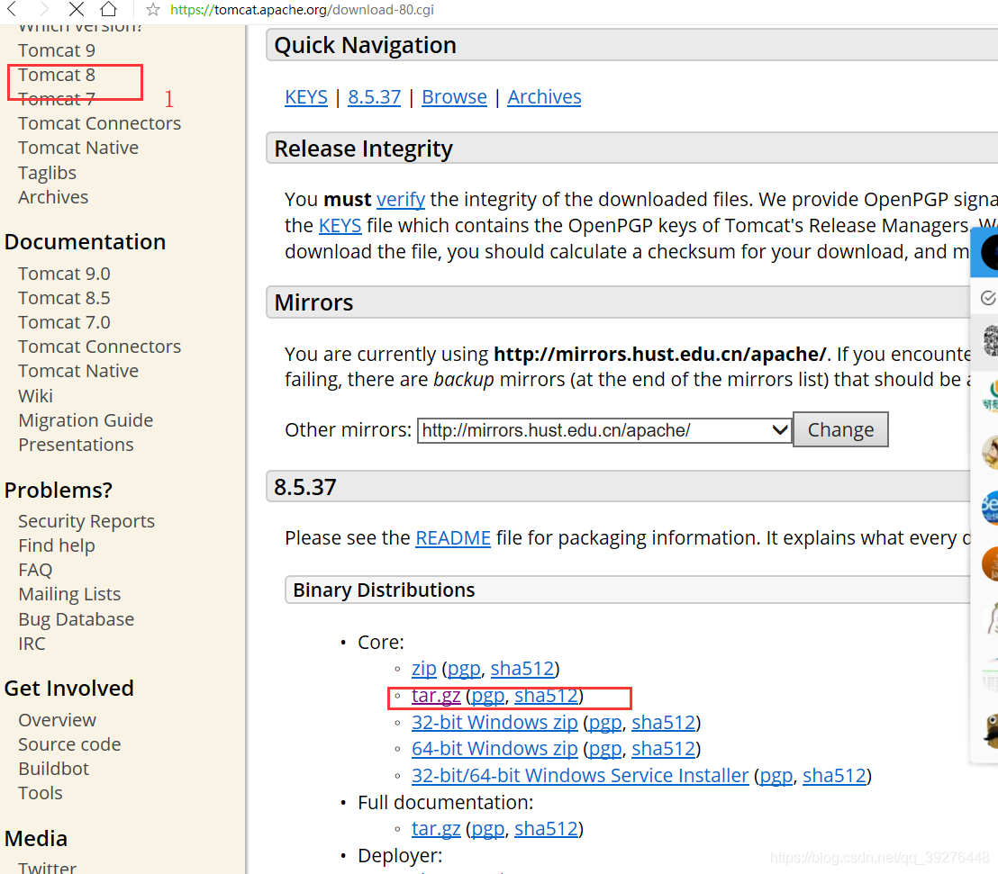Open the README file link
The width and height of the screenshot is (998, 874).
pos(453,538)
